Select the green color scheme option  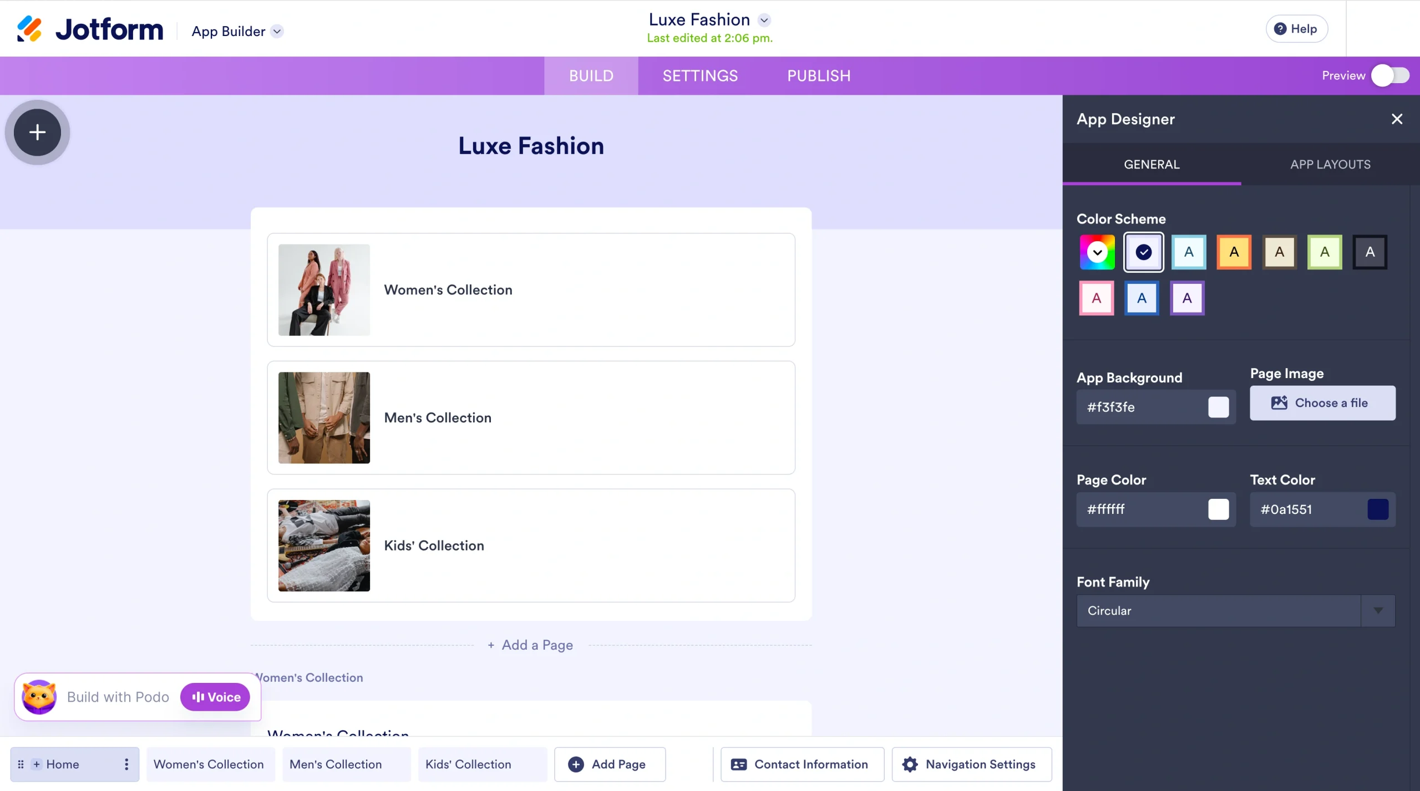pos(1324,252)
